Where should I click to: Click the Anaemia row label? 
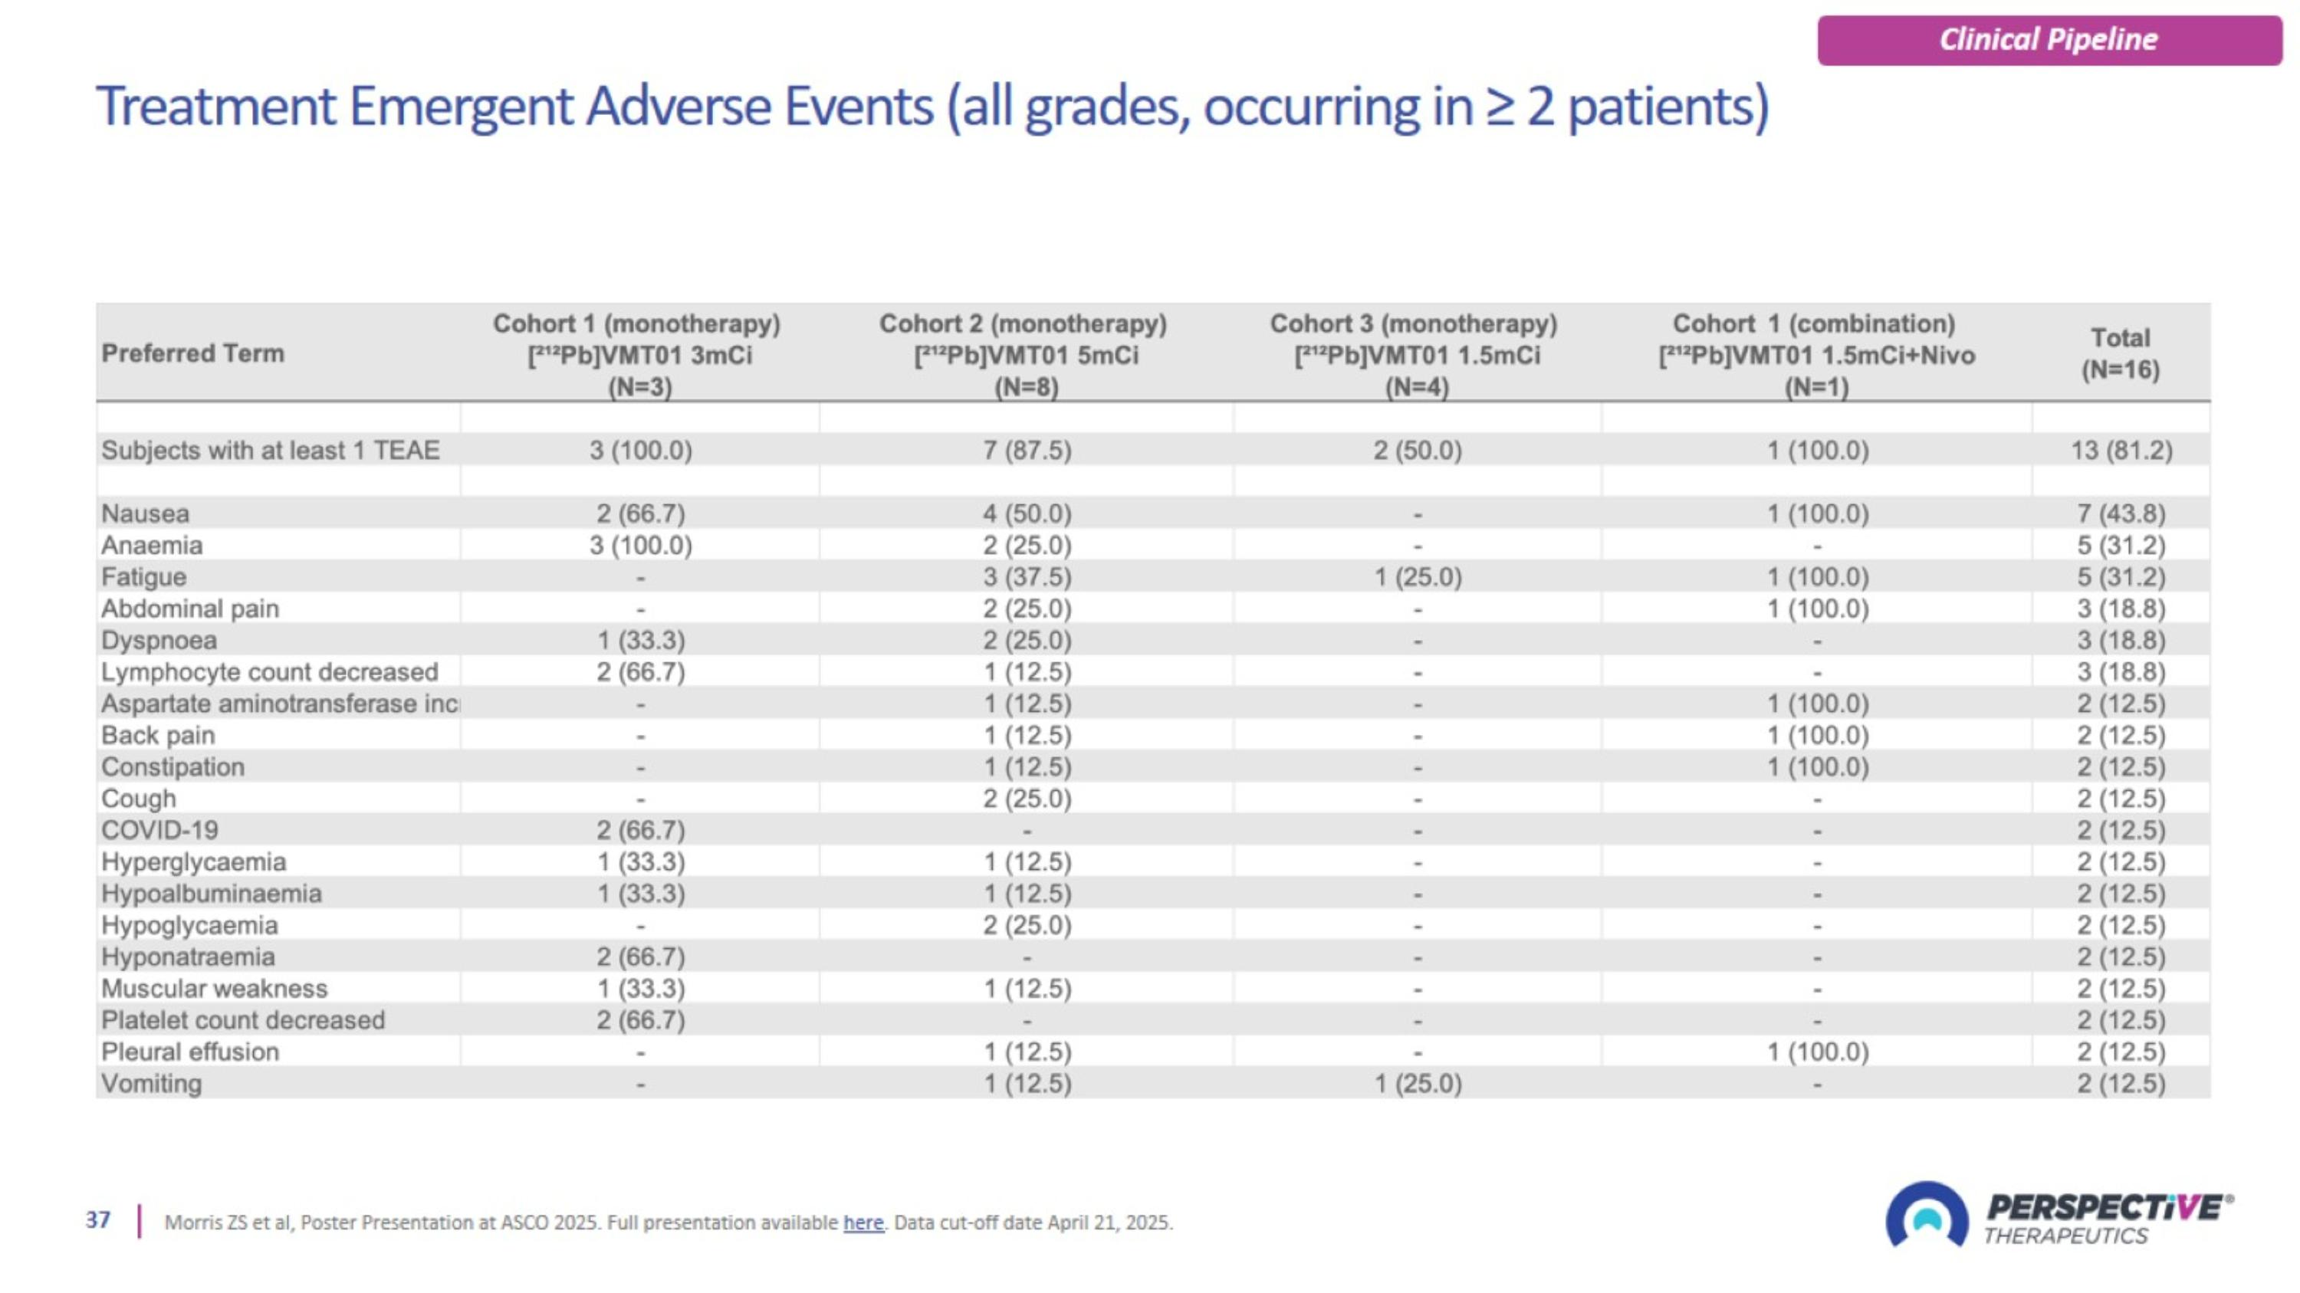click(x=152, y=545)
